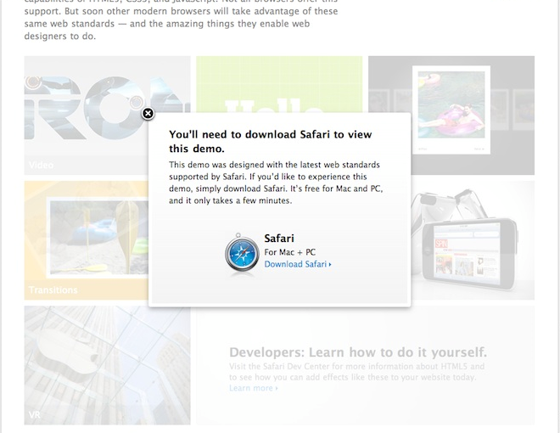Close the Safari download popup
The image size is (560, 433).
(148, 114)
